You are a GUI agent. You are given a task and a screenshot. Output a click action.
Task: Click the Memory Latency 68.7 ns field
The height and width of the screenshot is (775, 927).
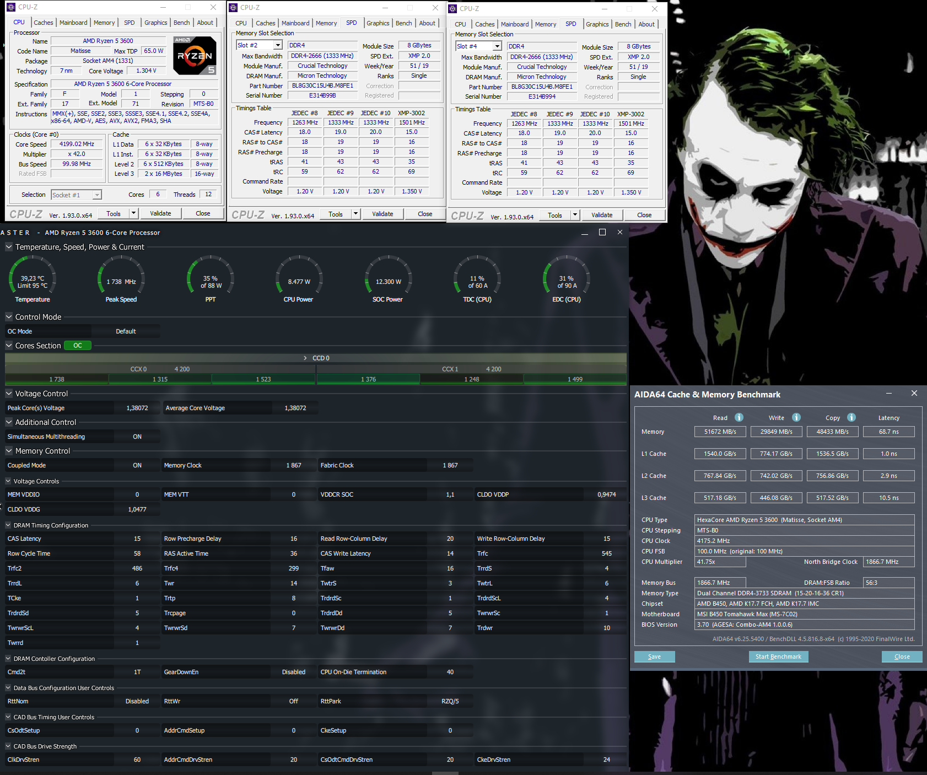point(888,432)
